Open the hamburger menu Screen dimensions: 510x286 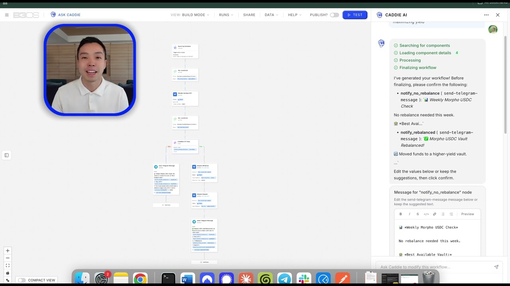[7, 15]
